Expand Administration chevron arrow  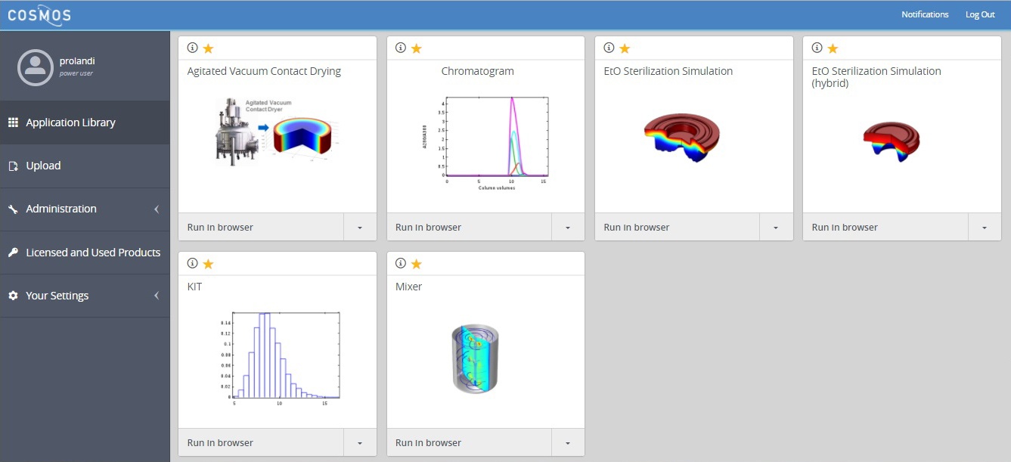click(157, 209)
